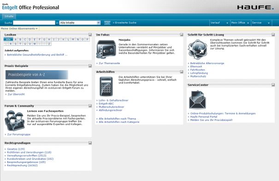Open Abfindungsrechner link

click(x=110, y=110)
